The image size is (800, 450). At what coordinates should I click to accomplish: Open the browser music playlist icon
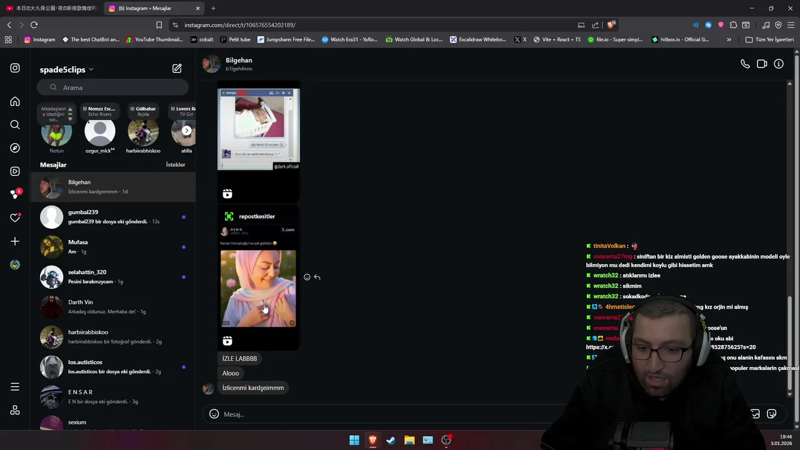coord(766,25)
